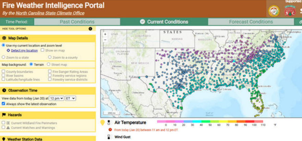This screenshot has width=302, height=141.
Task: Click the Time Period label
Action: (x=16, y=22)
